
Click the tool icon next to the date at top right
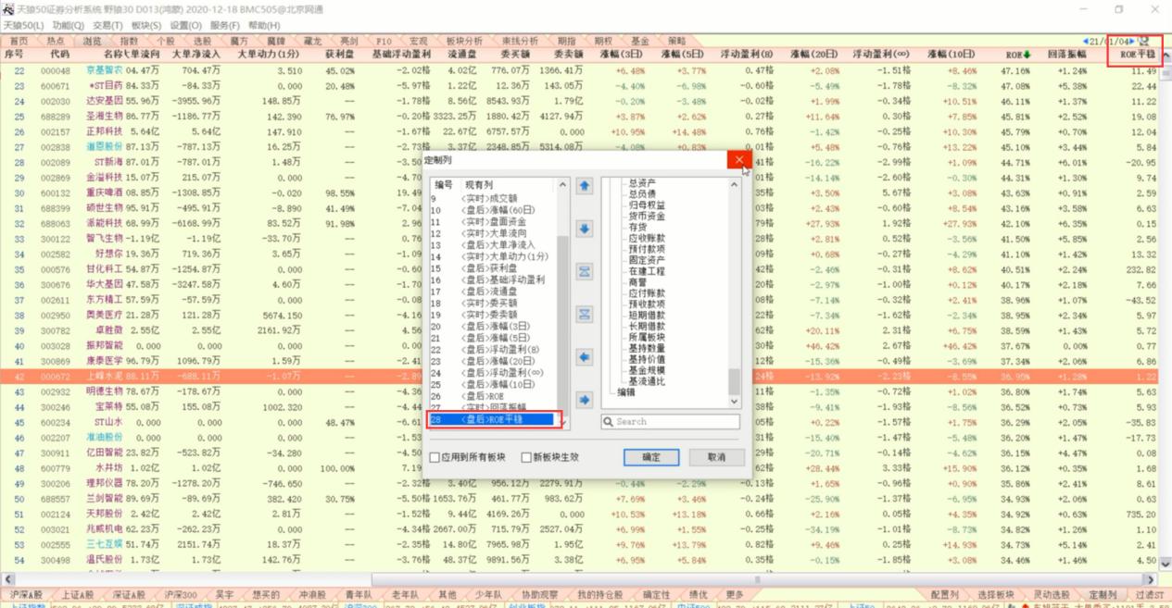point(1144,41)
